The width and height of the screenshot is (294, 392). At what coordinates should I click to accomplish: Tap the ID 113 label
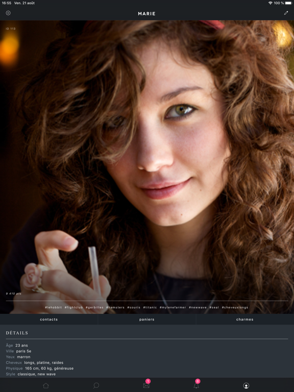pyautogui.click(x=11, y=29)
